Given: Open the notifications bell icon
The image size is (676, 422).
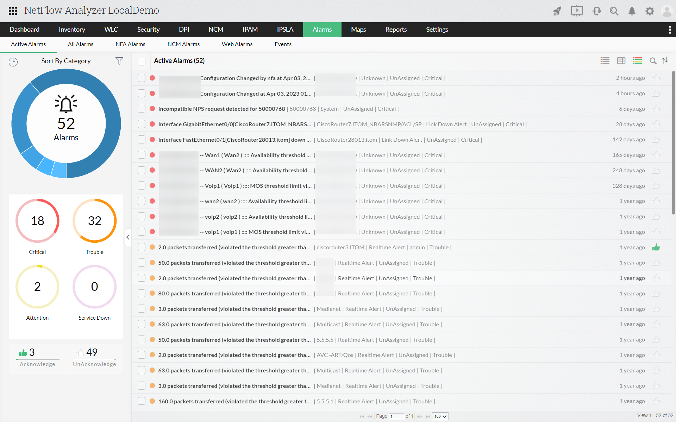Looking at the screenshot, I should coord(632,11).
